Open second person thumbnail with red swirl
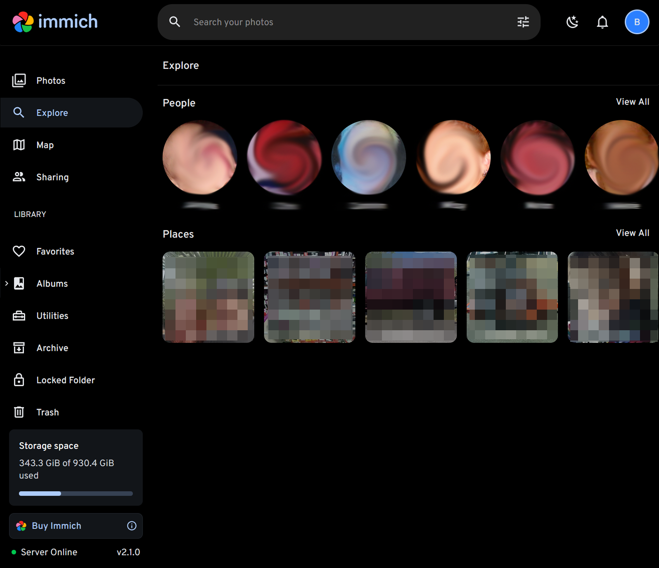The image size is (659, 568). 284,157
